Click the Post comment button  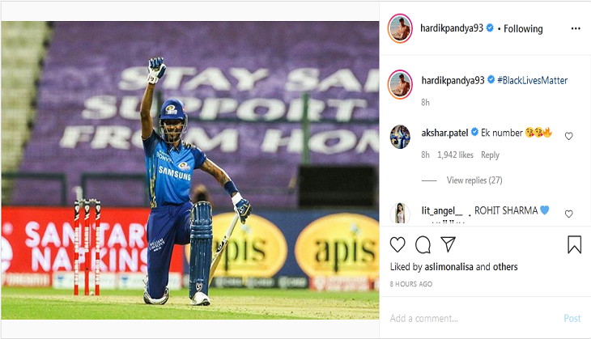coord(572,319)
